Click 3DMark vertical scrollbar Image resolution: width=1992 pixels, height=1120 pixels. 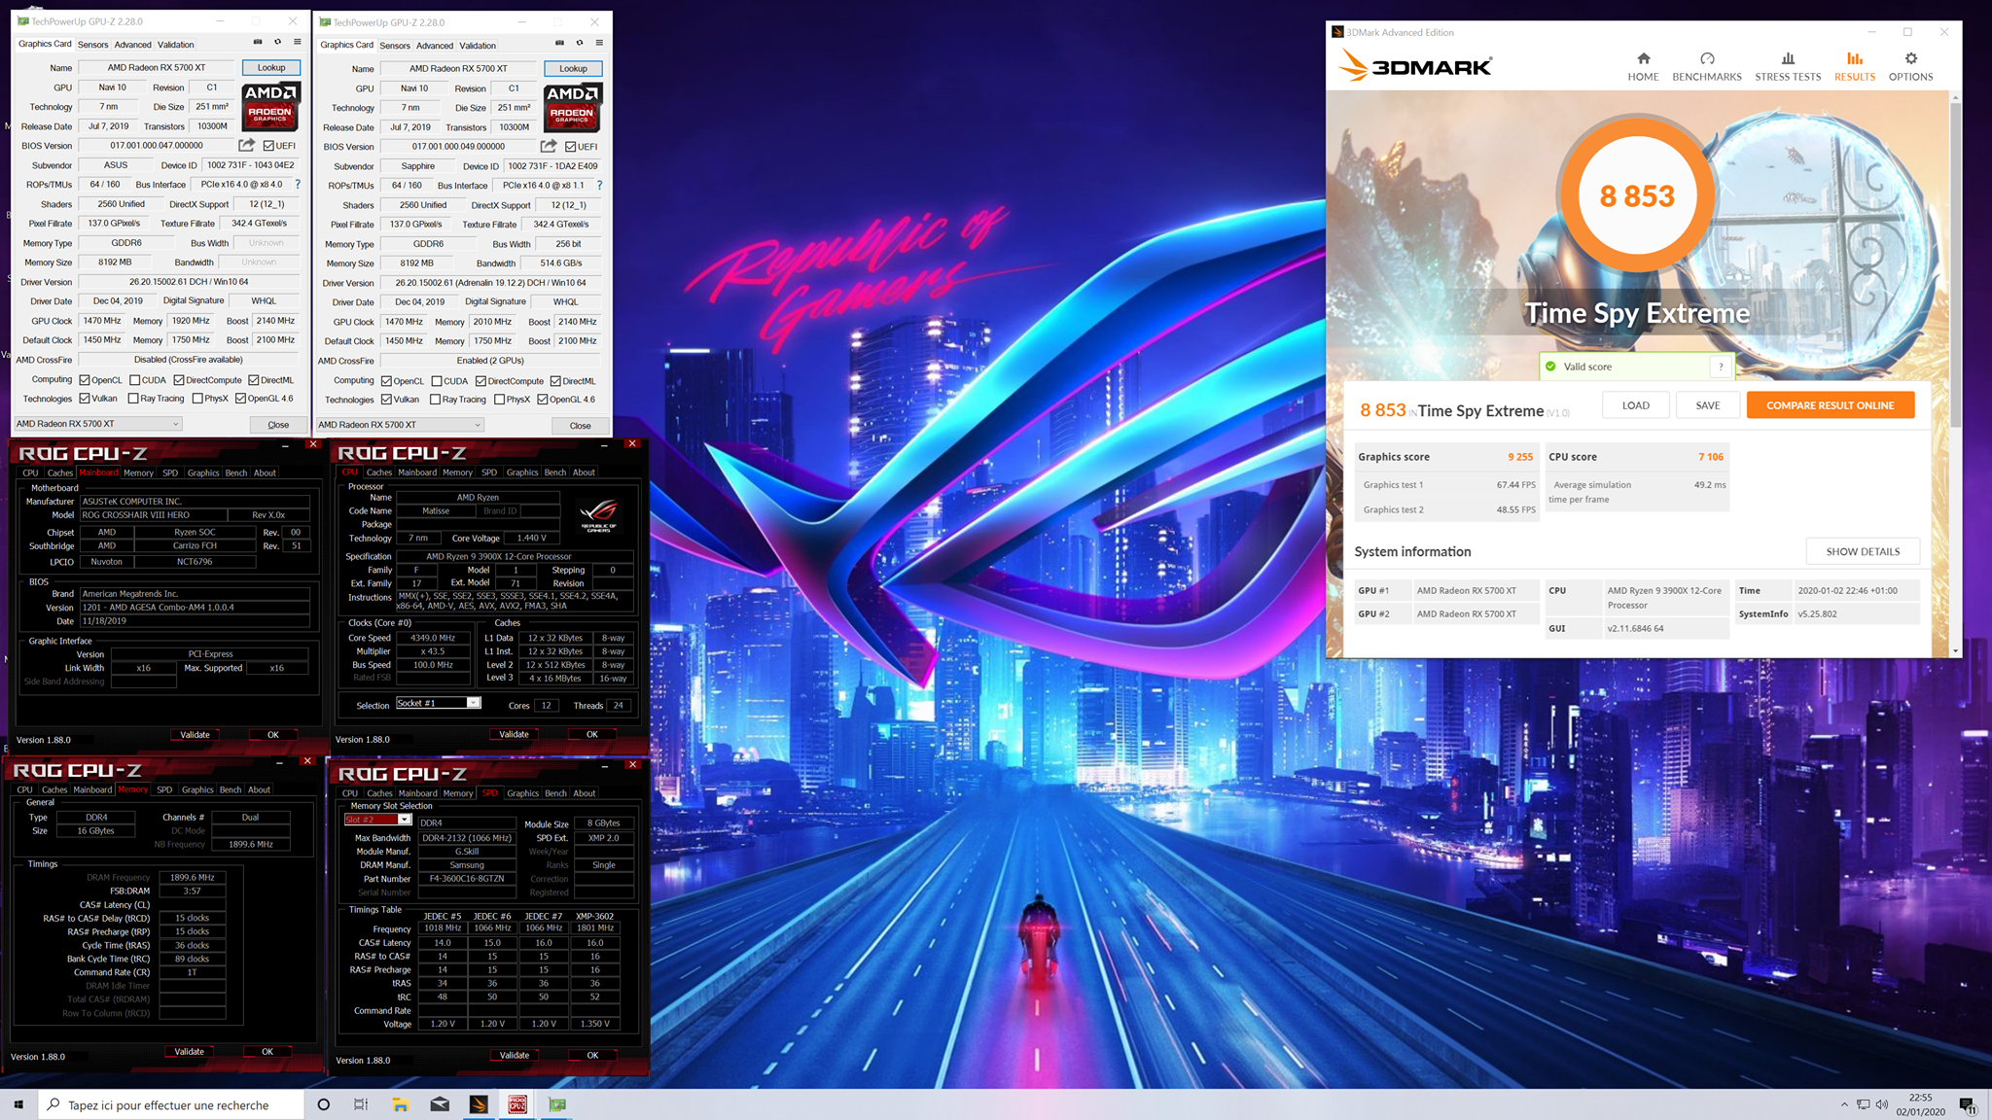(1955, 262)
